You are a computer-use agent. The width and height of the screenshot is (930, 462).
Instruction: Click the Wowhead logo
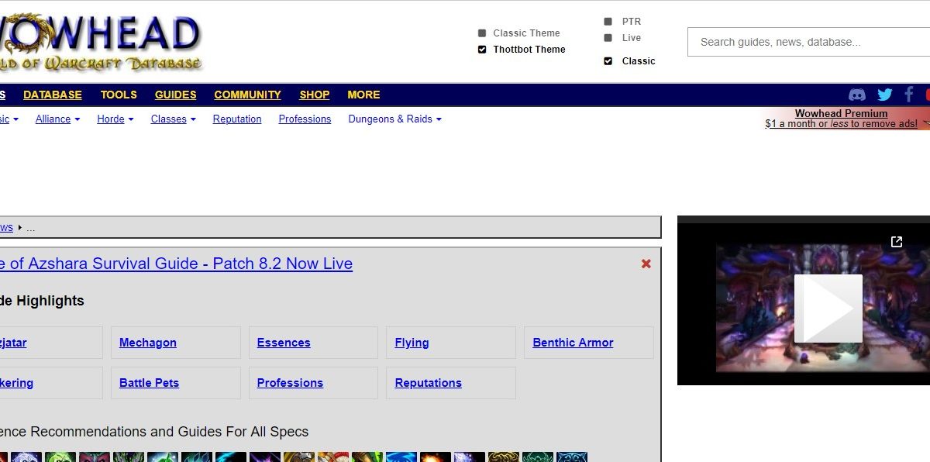click(101, 43)
